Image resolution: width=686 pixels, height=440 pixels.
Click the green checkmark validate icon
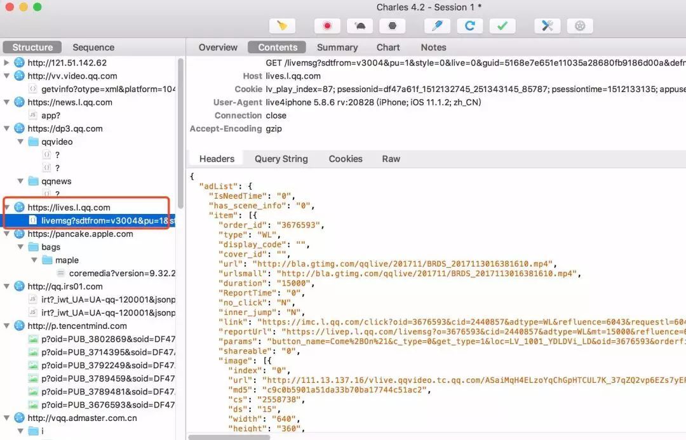(502, 26)
